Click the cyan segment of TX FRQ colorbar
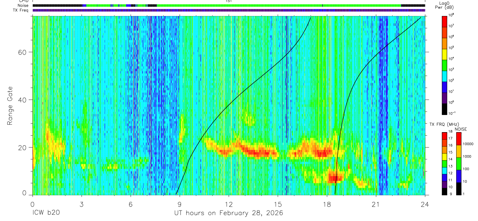The height and width of the screenshot is (221, 478). point(445,170)
